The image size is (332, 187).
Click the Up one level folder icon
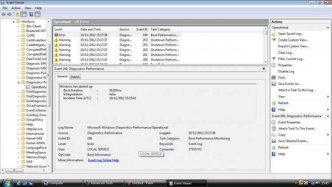17,15
